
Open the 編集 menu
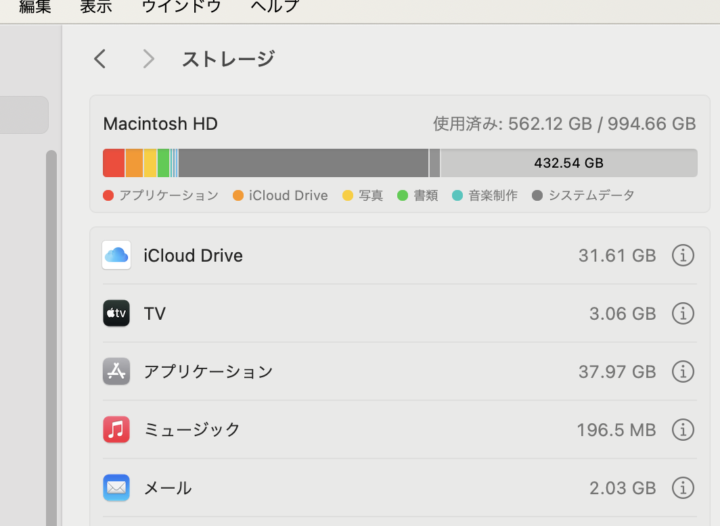click(x=35, y=7)
